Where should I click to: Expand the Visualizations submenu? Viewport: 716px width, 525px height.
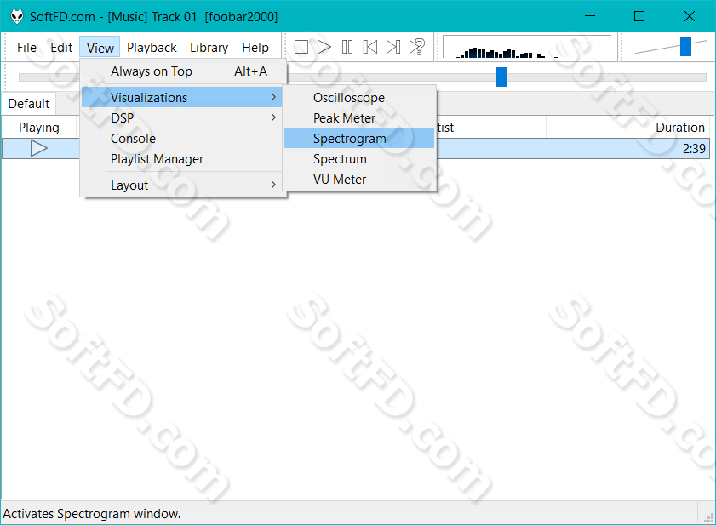(x=181, y=97)
